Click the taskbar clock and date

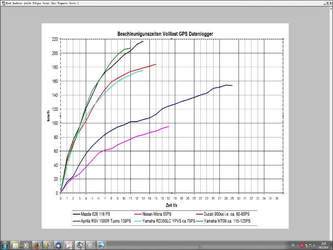[324, 245]
